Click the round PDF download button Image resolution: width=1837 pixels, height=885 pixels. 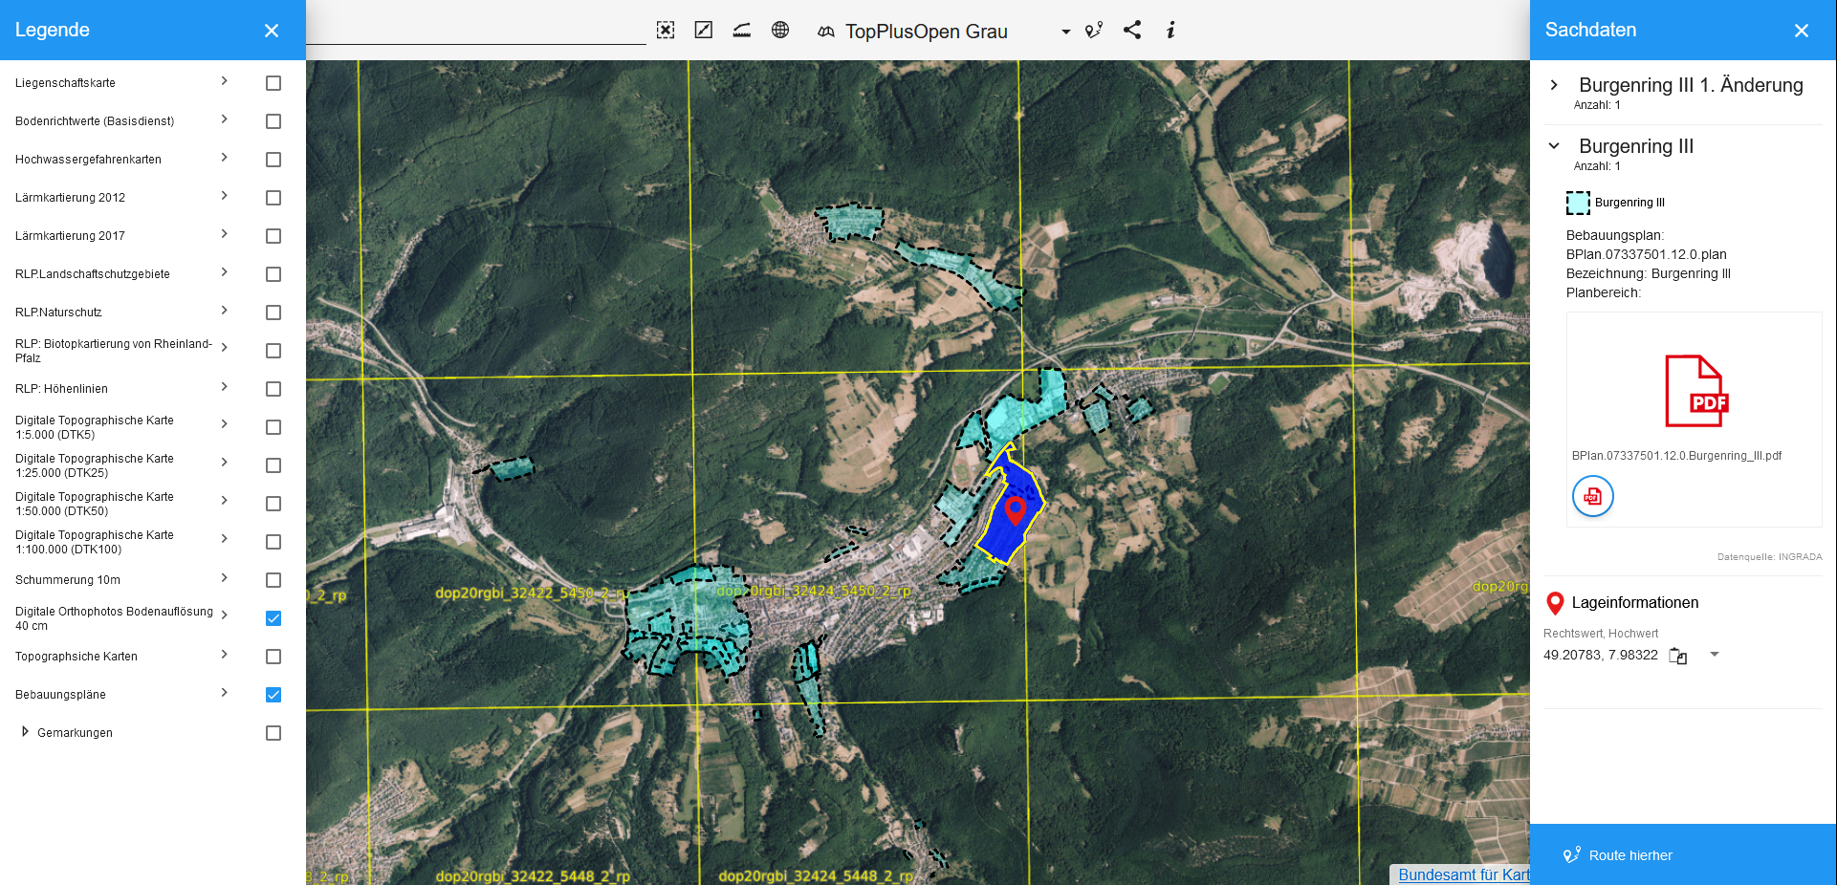1593,497
